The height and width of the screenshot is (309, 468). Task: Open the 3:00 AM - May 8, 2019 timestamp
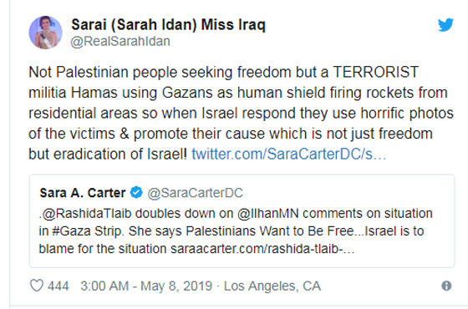pos(146,286)
